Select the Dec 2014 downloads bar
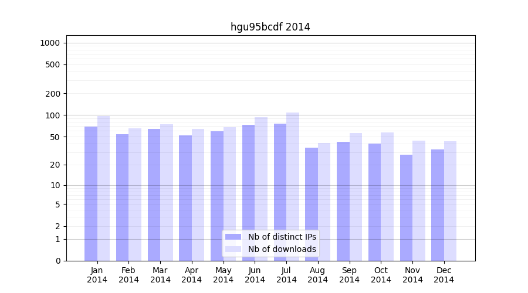The height and width of the screenshot is (293, 528). (x=451, y=201)
